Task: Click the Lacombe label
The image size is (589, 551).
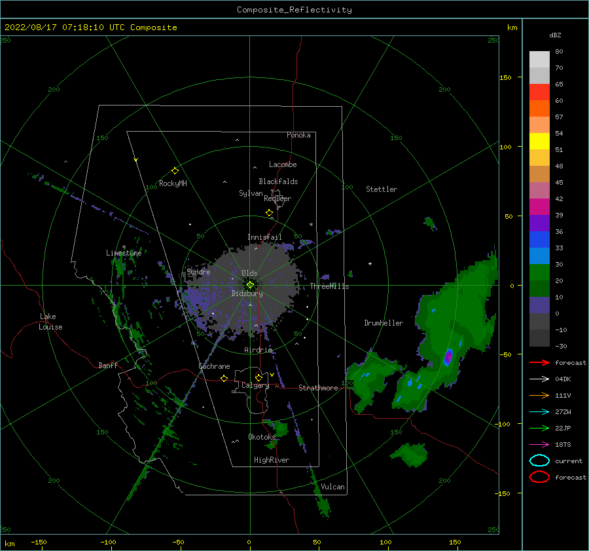Action: [283, 164]
